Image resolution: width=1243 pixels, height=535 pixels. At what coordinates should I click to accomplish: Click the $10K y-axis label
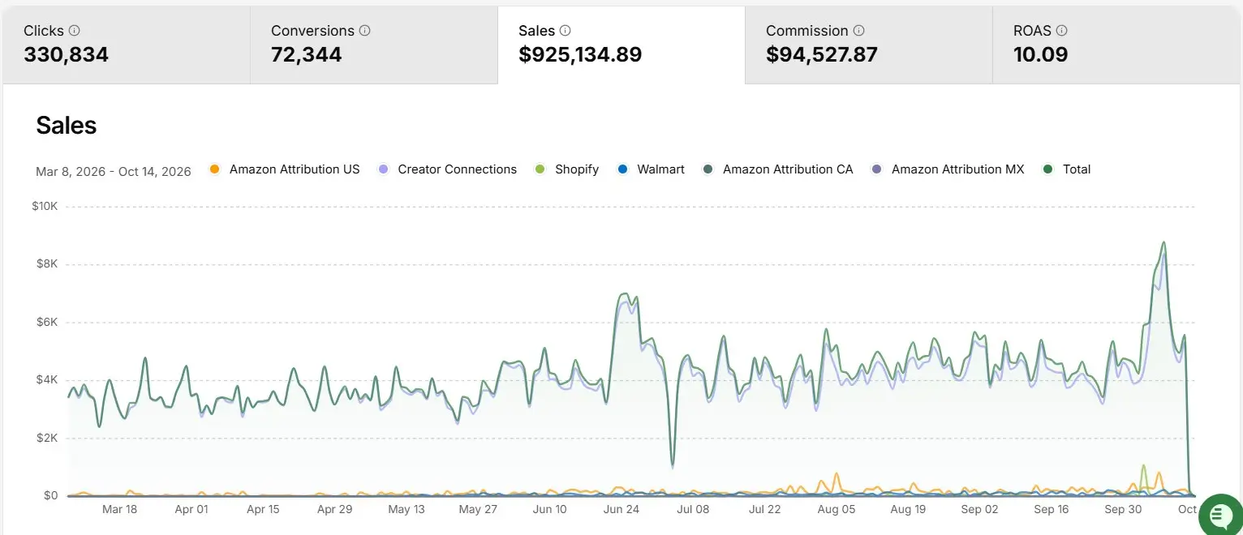[45, 206]
